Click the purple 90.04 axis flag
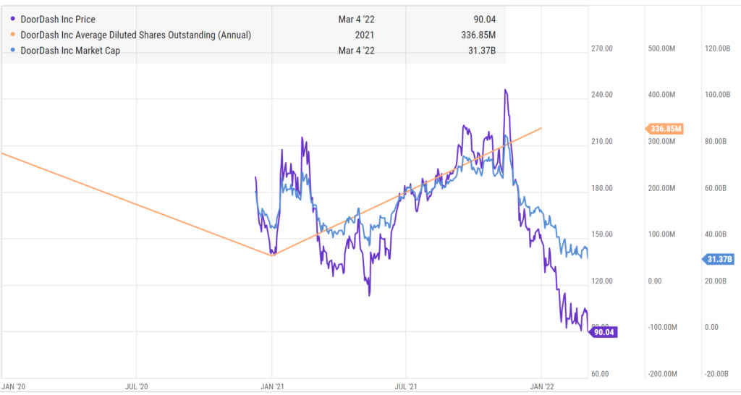The height and width of the screenshot is (395, 741). [x=603, y=332]
